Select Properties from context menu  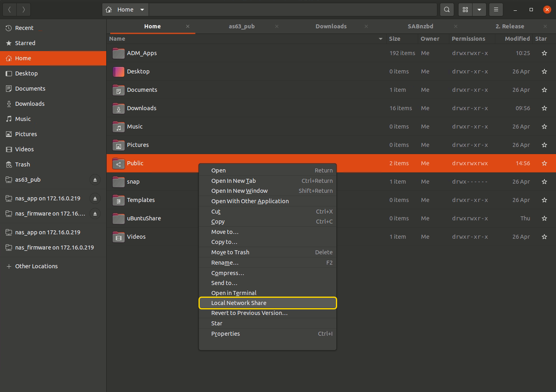[x=268, y=334]
